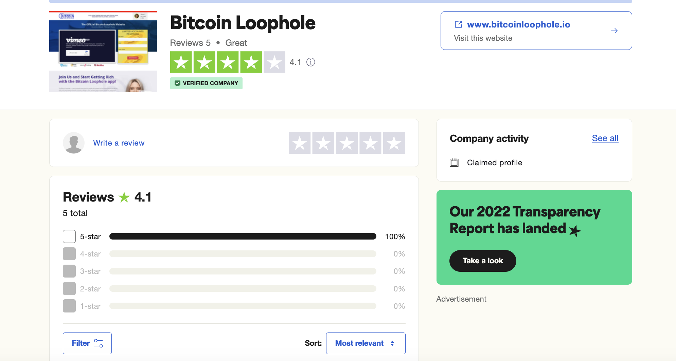Check the 4-star filter box

tap(69, 254)
